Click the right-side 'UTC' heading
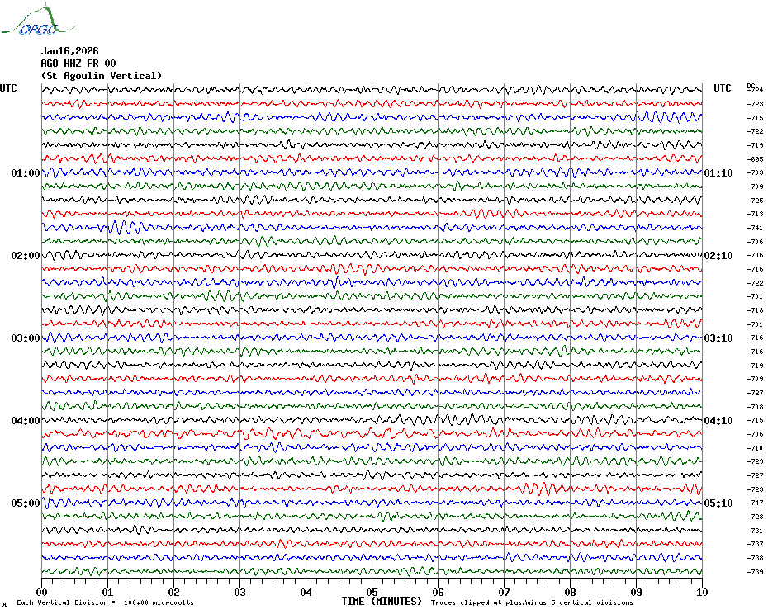This screenshot has height=614, width=768. 722,88
